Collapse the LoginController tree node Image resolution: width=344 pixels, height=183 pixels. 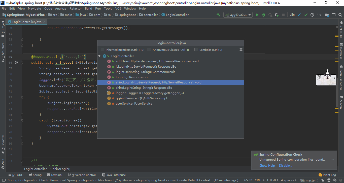pos(99,56)
